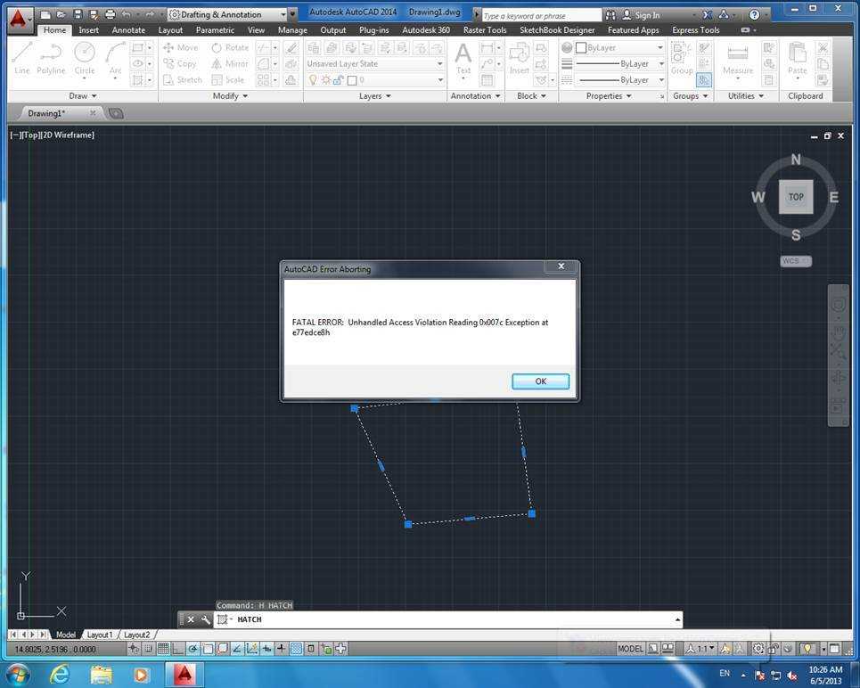Expand the Modify panel
This screenshot has height=688, width=860.
[230, 96]
